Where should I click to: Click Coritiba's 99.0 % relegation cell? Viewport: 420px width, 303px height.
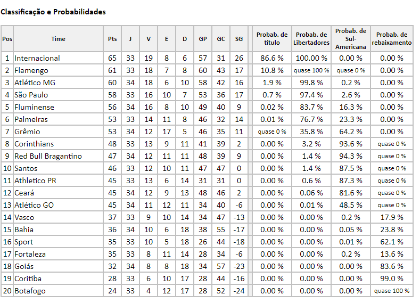392,279
